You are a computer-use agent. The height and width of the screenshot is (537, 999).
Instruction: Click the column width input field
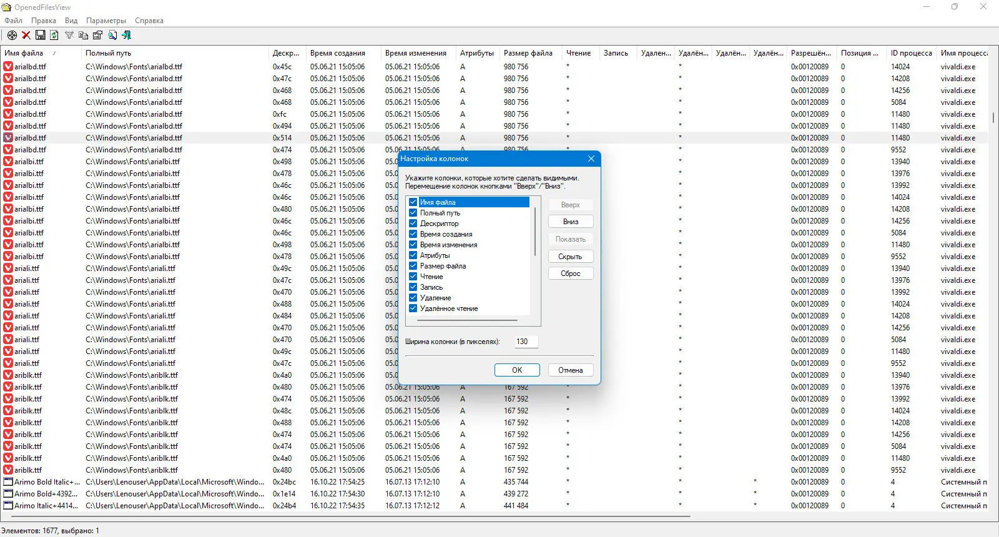(x=526, y=342)
